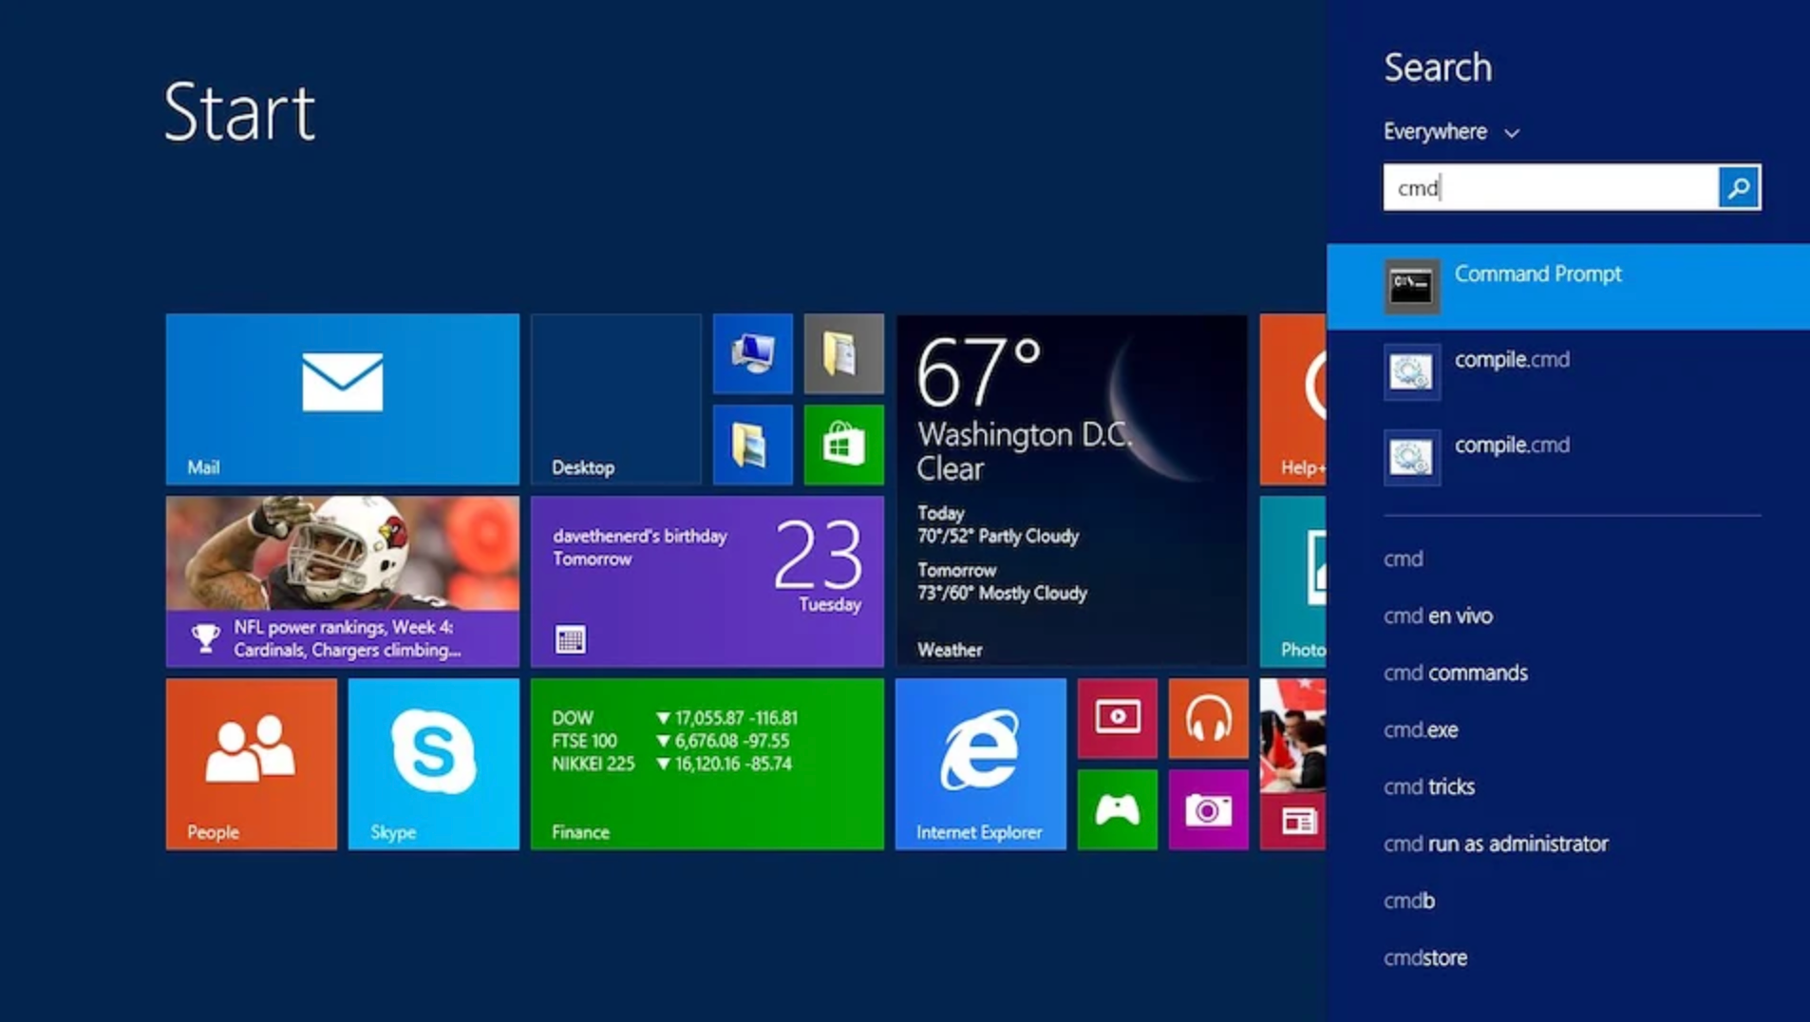Viewport: 1810px width, 1022px height.
Task: Choose the 'cmd en vivo' suggestion
Action: coord(1438,615)
